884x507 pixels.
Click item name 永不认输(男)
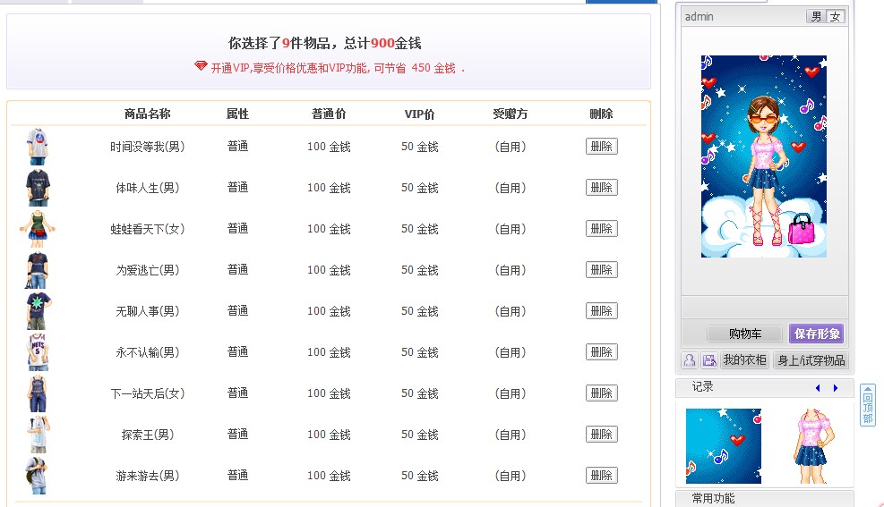147,352
